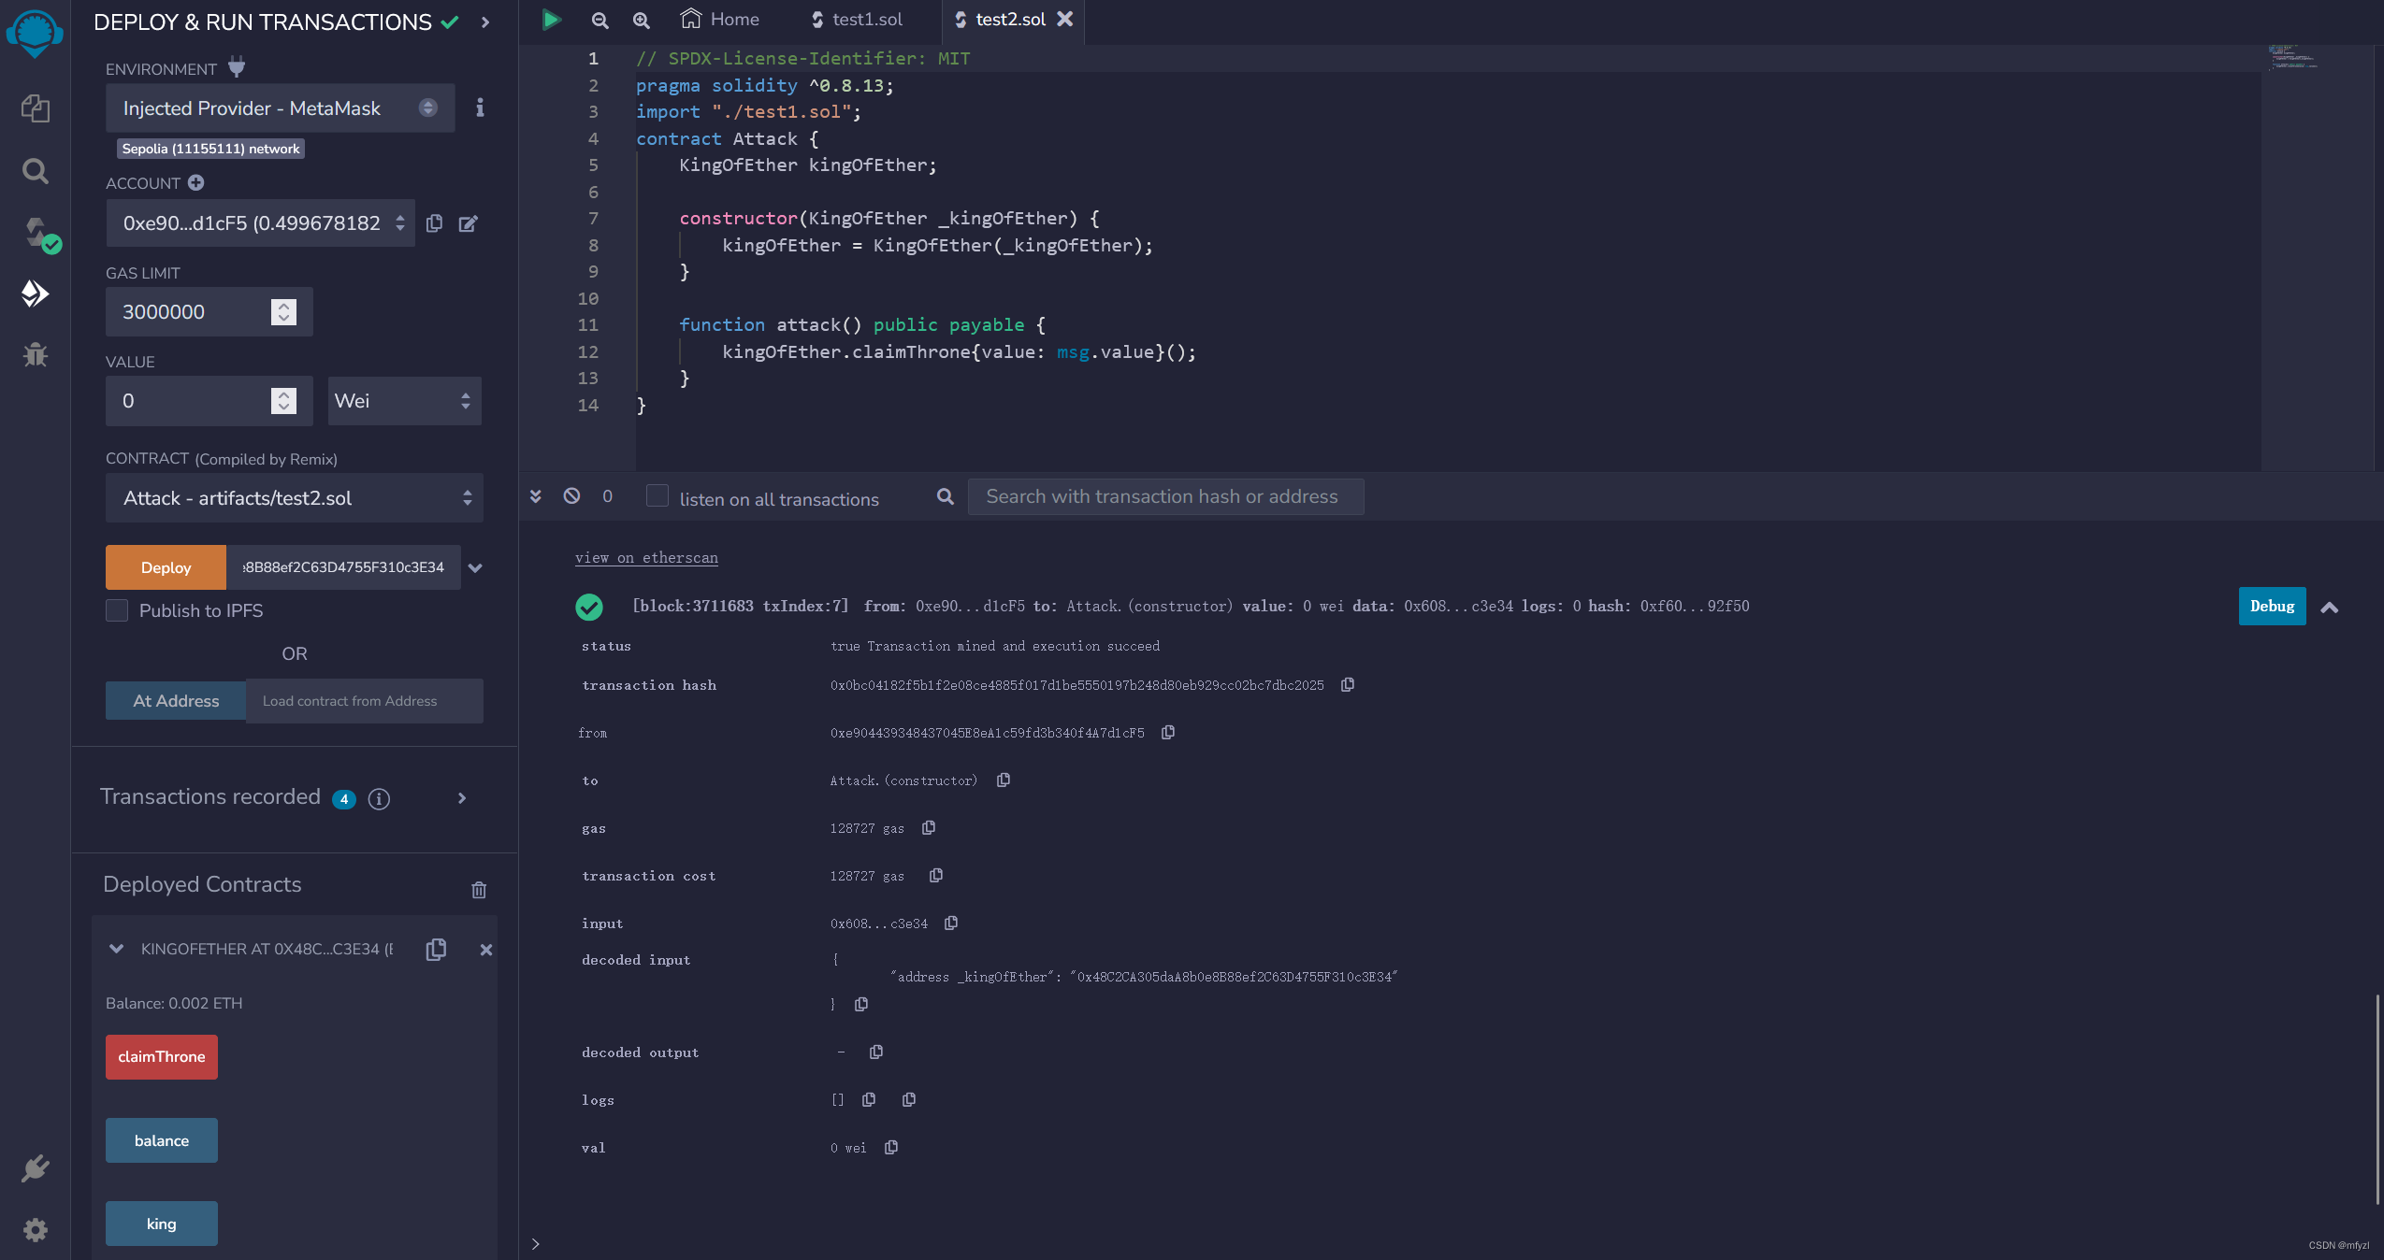
Task: Enable listen on all transactions checkbox
Action: [x=657, y=496]
